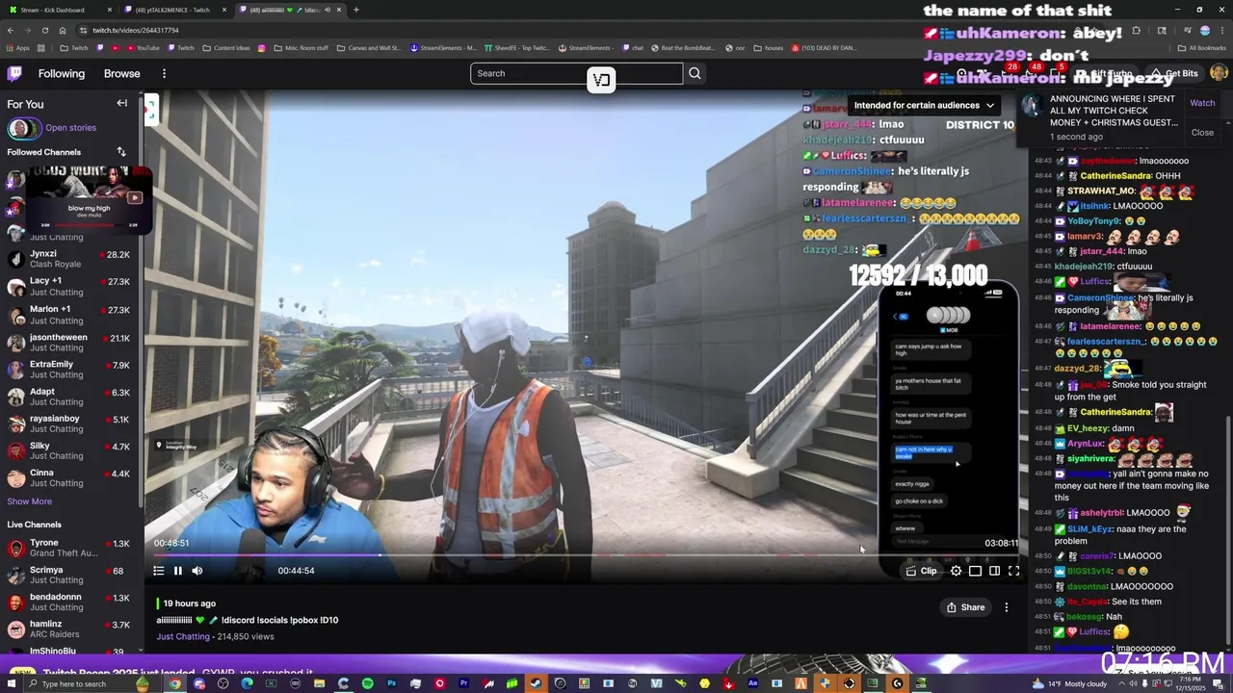Watch the announced stream notification
This screenshot has height=693, width=1233.
[1202, 103]
